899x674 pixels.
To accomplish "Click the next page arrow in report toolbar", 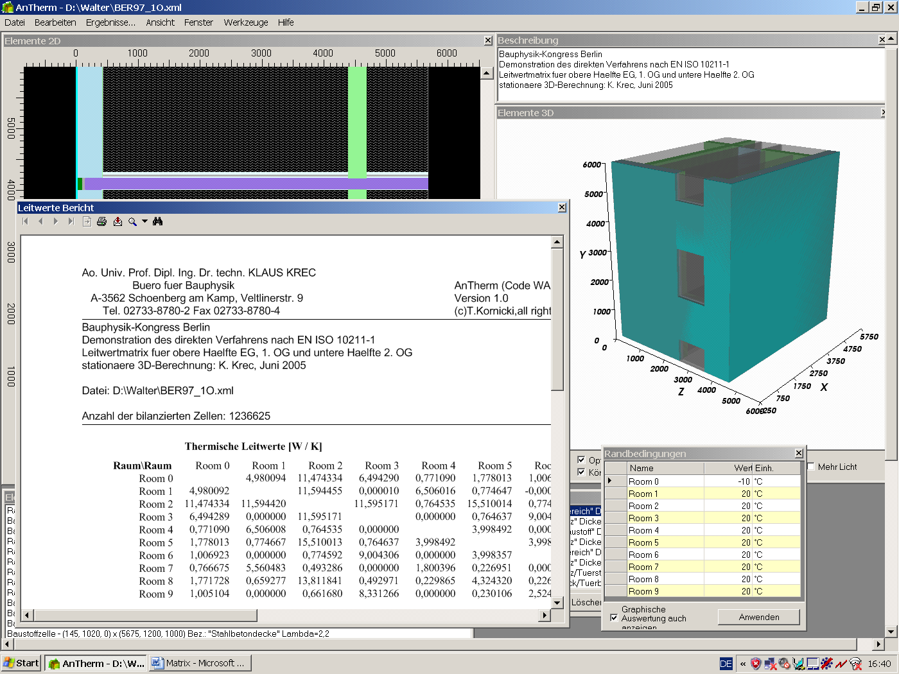I will [x=56, y=221].
